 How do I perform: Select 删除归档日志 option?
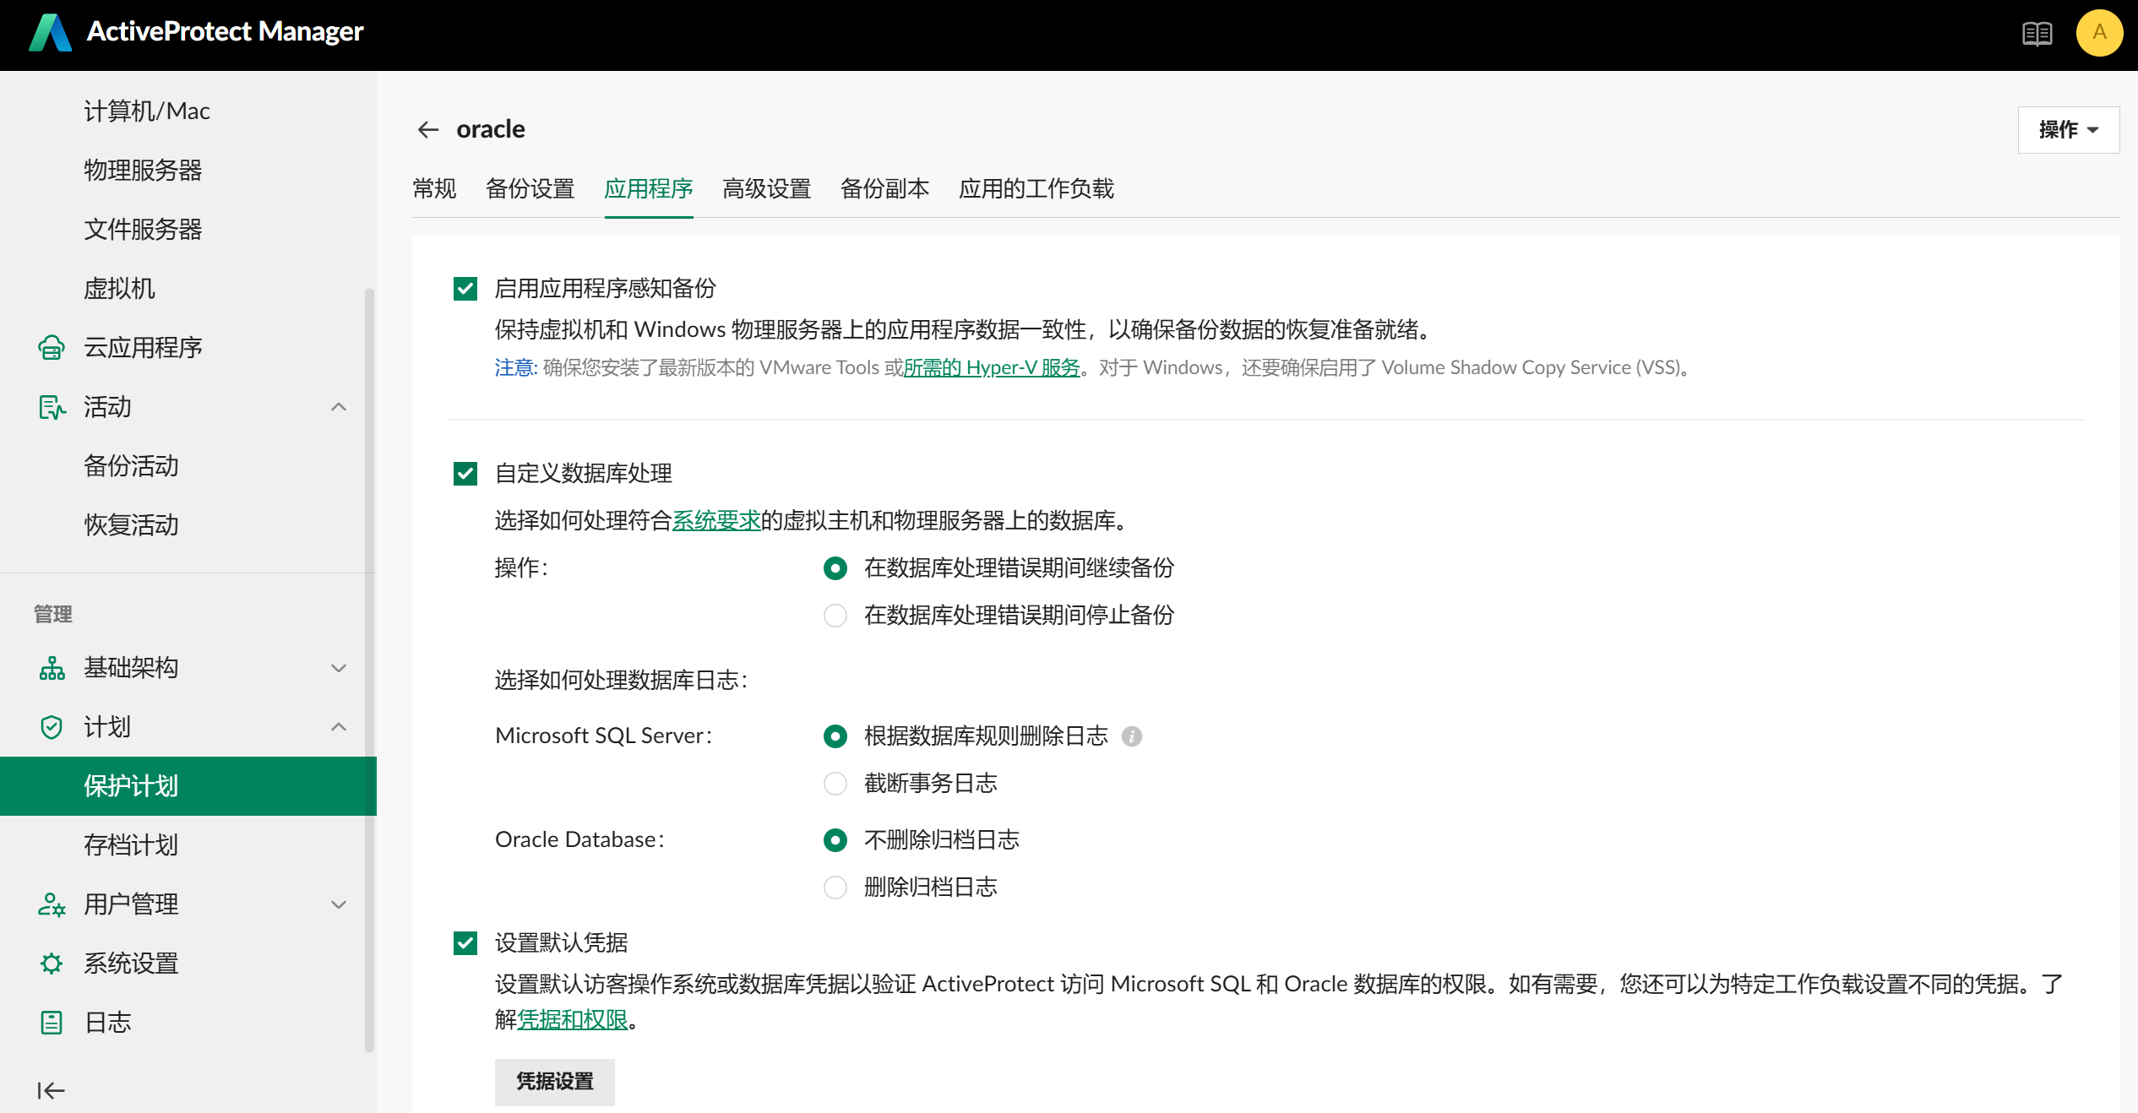coord(835,888)
